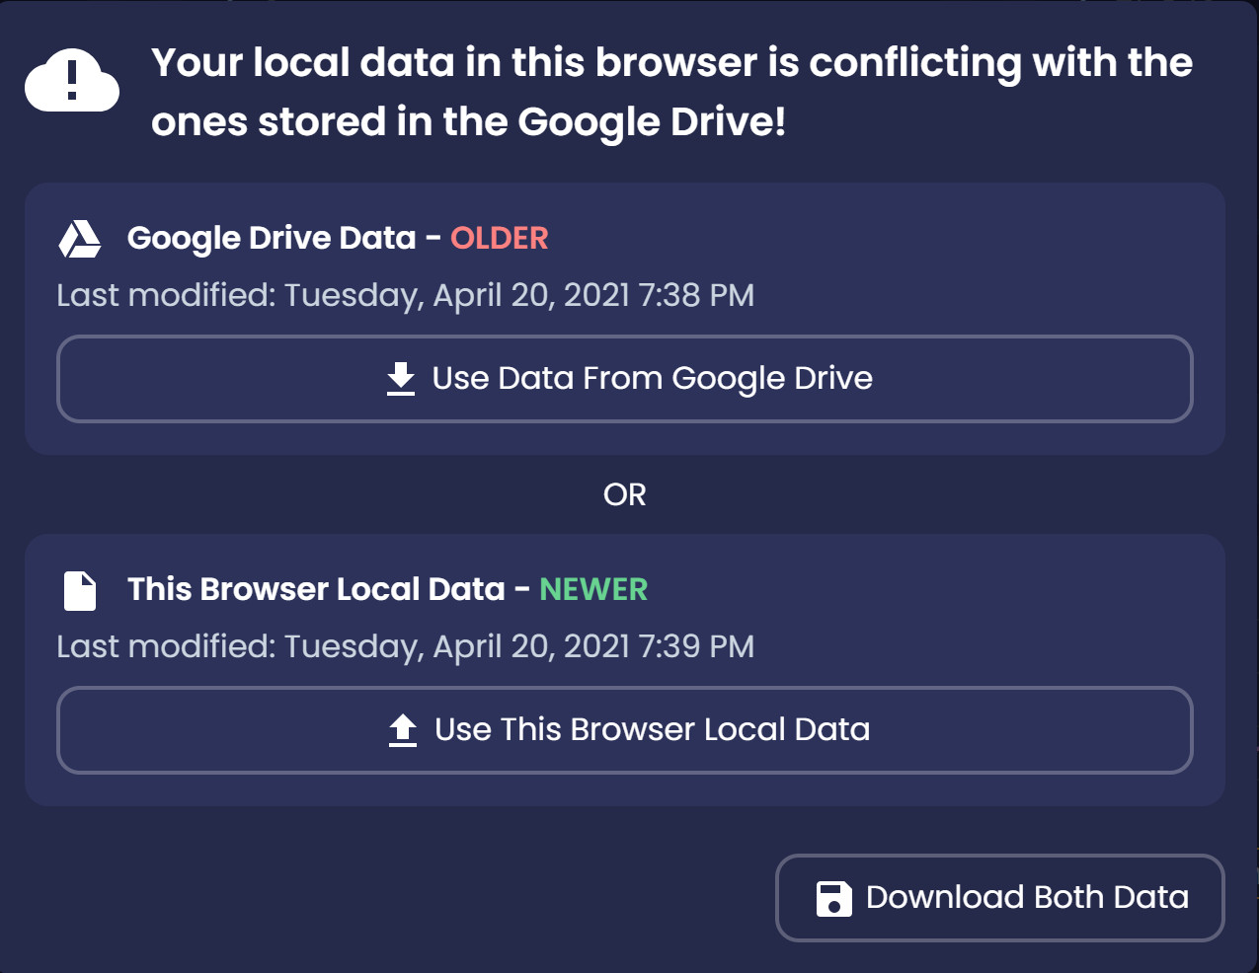Click the This Browser Local Data heading

click(315, 589)
